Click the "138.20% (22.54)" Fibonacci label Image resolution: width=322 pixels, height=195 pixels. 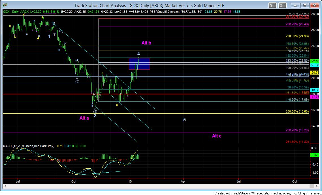click(297, 56)
